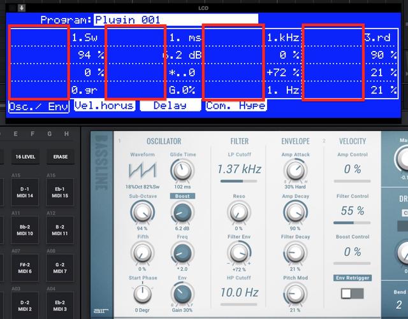Viewport: 408px width, 319px height.
Task: Click the Filter Control 55 % slider
Action: click(x=353, y=223)
